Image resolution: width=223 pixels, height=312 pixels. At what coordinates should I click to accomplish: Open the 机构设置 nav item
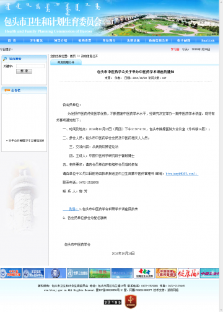tap(85, 40)
